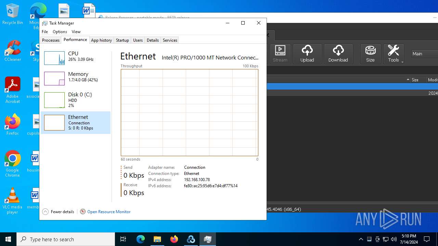Minimize the Task Manager window
This screenshot has height=246, width=438.
pos(228,23)
